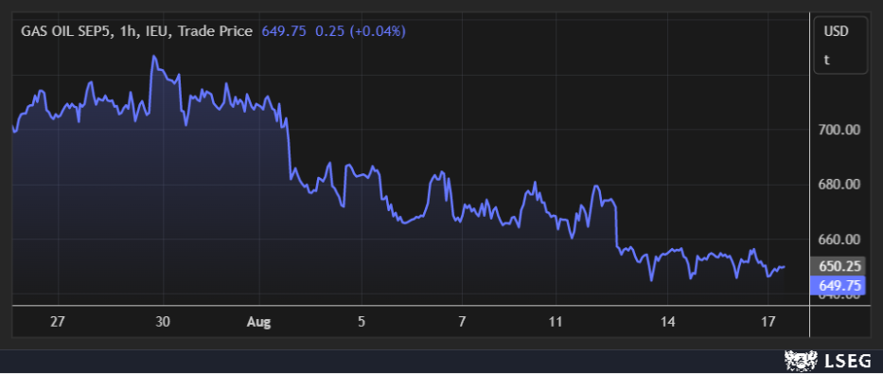Screen dimensions: 883x374
Task: Click the 649.75 trade price value
Action: 284,31
